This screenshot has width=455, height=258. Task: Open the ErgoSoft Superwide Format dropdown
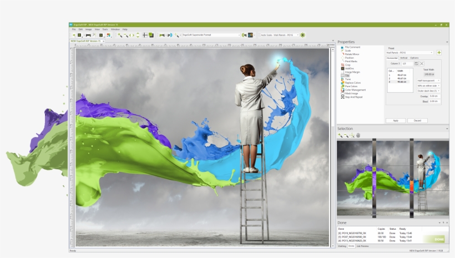pos(211,35)
